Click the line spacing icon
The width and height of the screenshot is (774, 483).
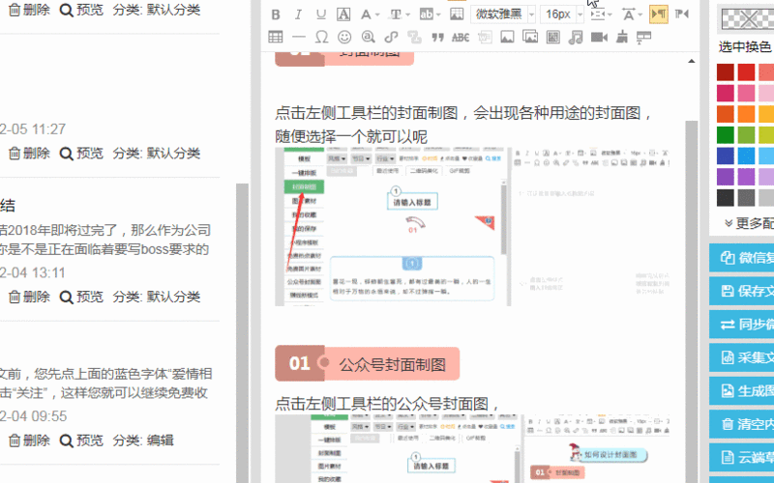(x=598, y=14)
